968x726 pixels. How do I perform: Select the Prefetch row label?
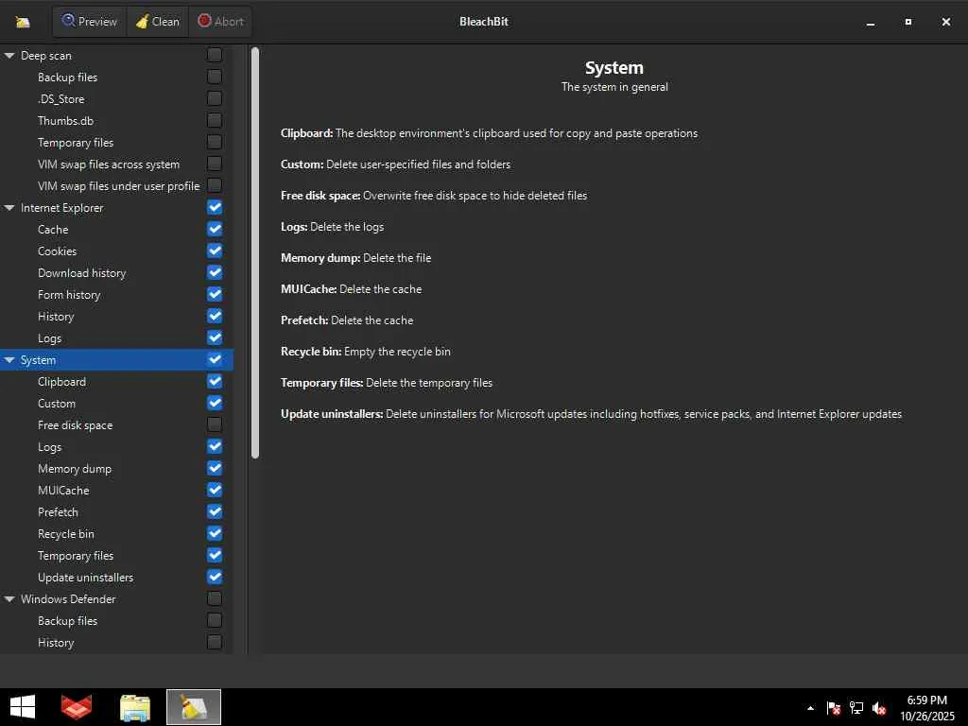[x=58, y=512]
